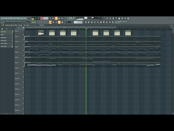The image size is (174, 131).
Task: Select the paint brush tool in playlist
Action: tap(8, 25)
